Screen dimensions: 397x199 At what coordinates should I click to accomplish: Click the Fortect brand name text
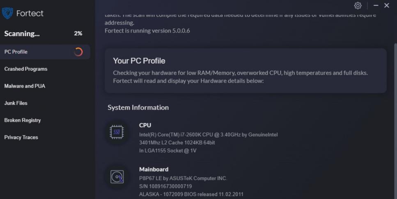coord(30,14)
